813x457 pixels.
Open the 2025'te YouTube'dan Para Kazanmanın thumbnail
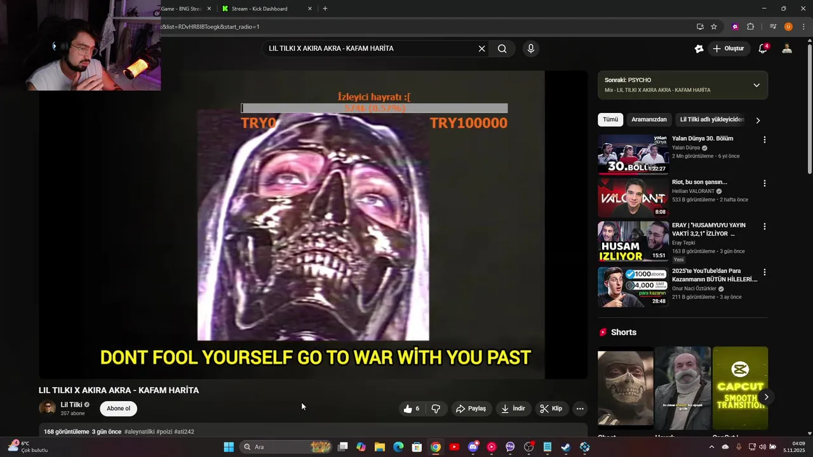click(x=633, y=287)
